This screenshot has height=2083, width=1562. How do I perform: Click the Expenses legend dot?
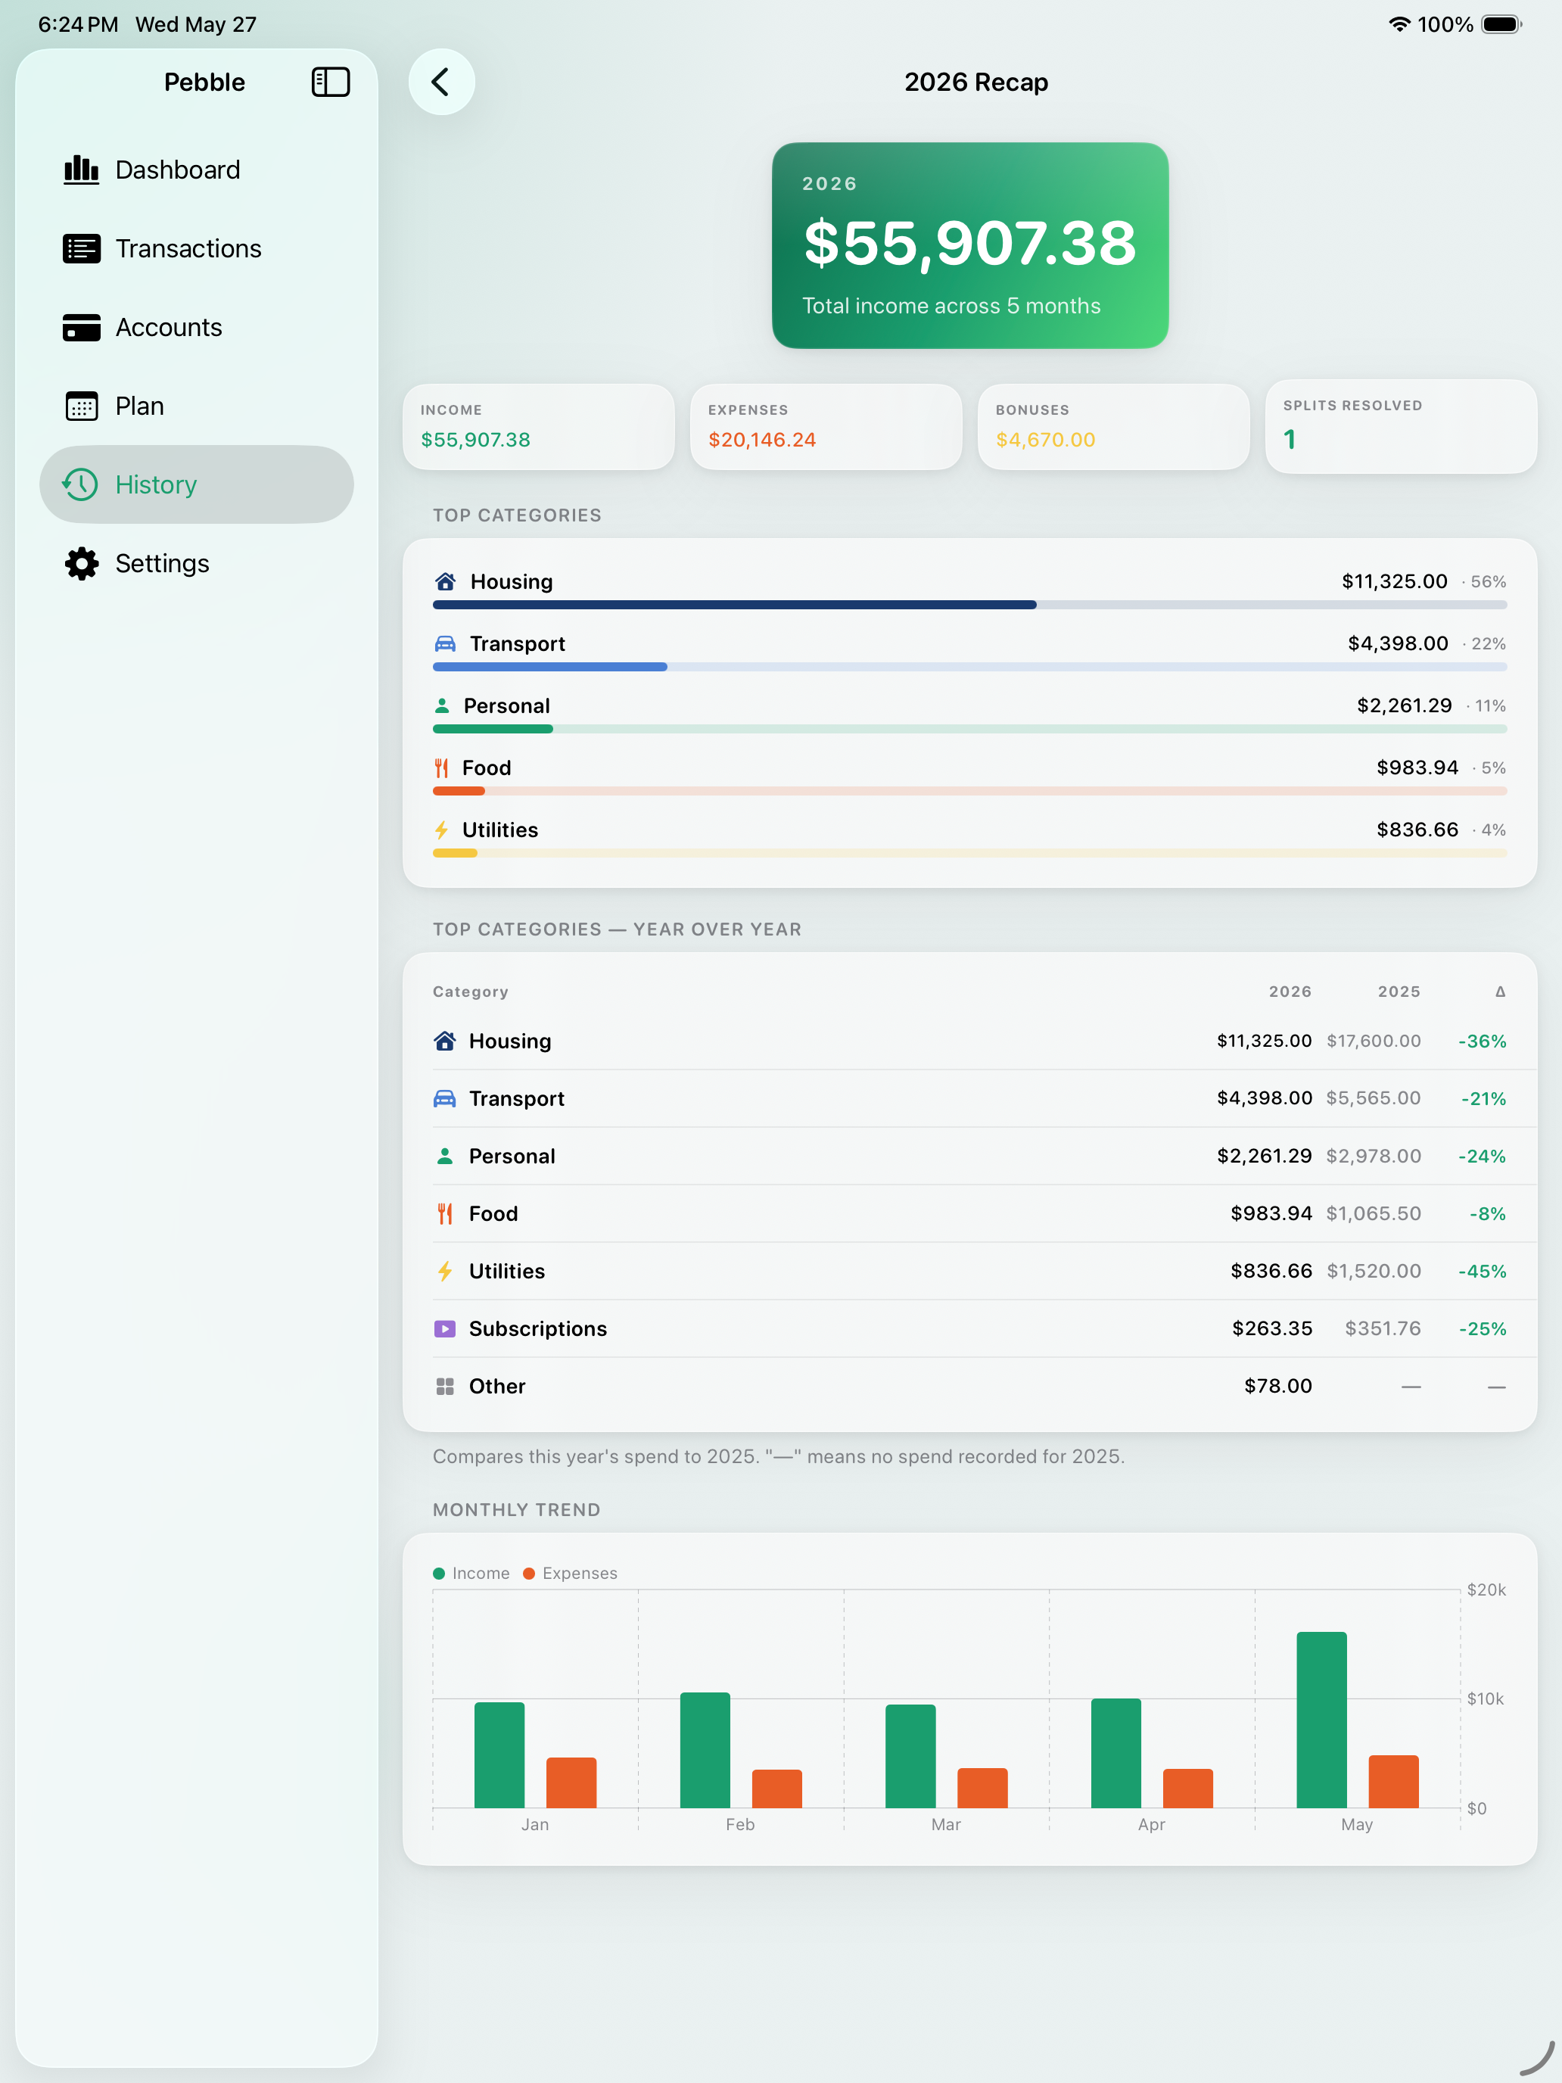529,1574
